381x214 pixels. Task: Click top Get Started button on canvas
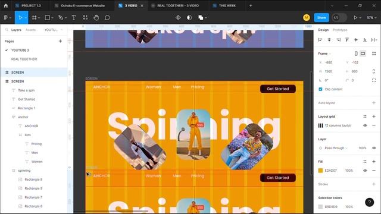(278, 89)
